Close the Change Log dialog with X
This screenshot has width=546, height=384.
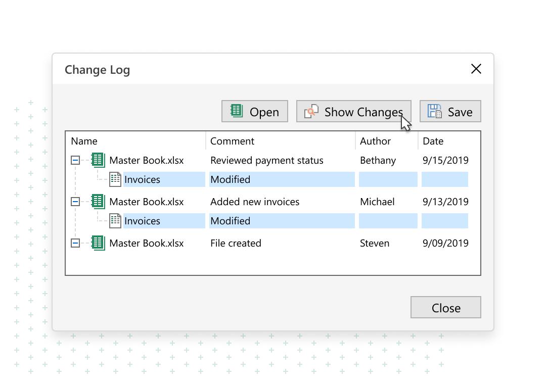coord(476,69)
